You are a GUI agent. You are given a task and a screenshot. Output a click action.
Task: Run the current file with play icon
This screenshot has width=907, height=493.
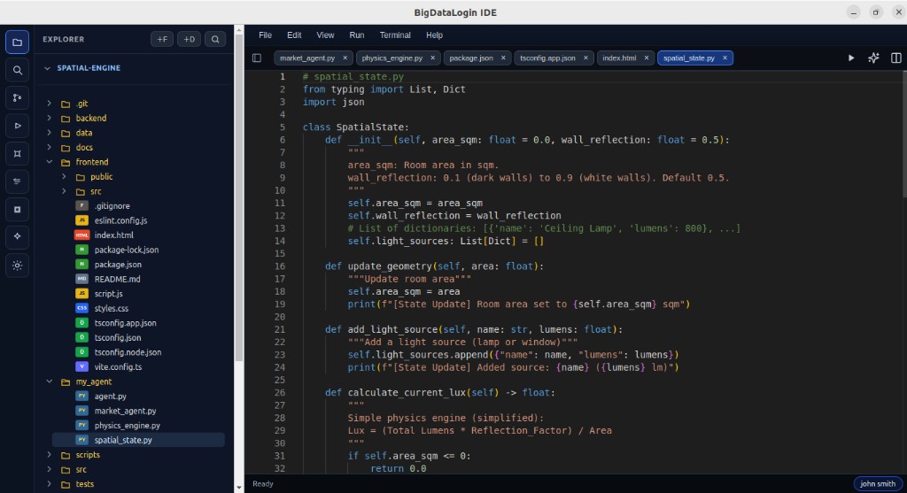coord(851,58)
